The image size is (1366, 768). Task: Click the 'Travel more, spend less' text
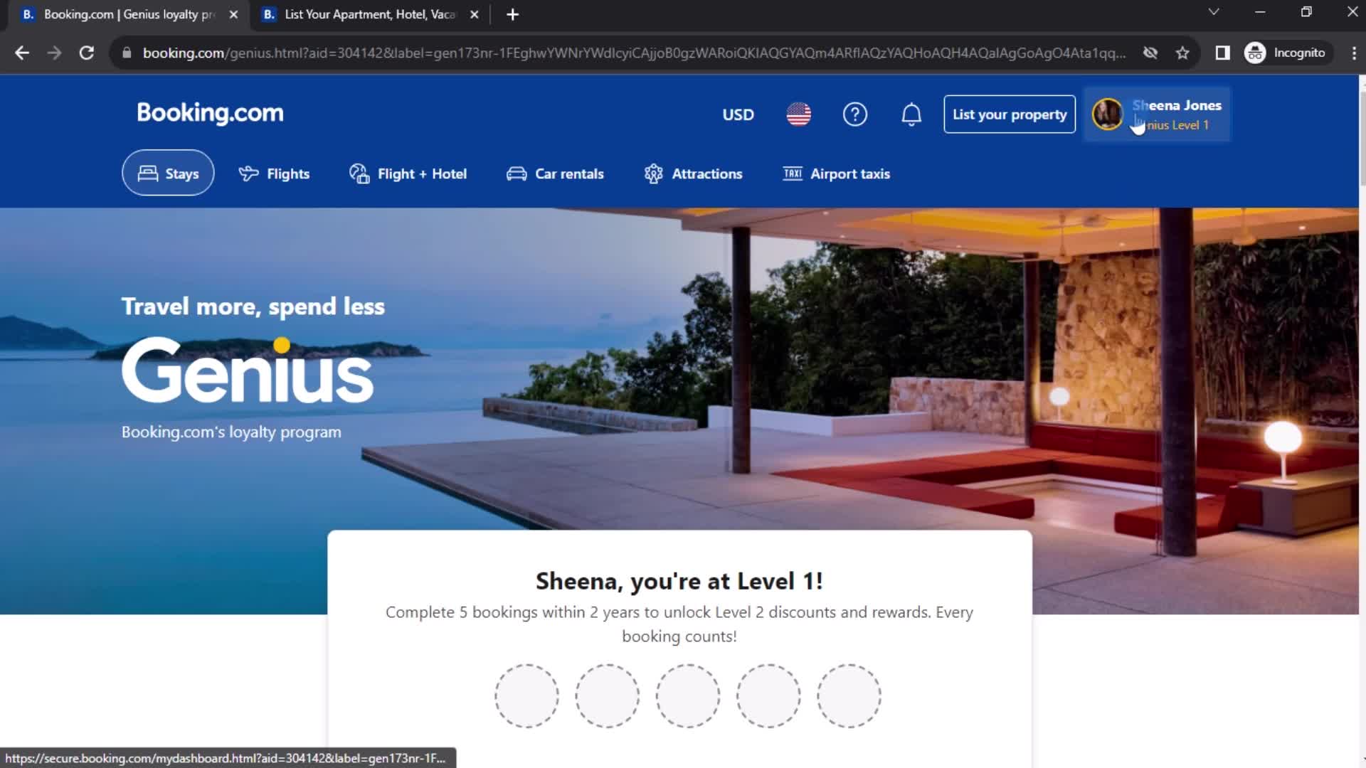(253, 306)
